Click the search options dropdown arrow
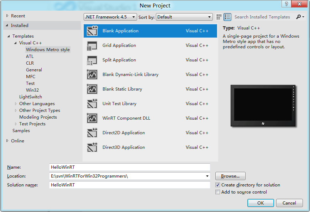Image resolution: width=310 pixels, height=212 pixels. coord(303,17)
